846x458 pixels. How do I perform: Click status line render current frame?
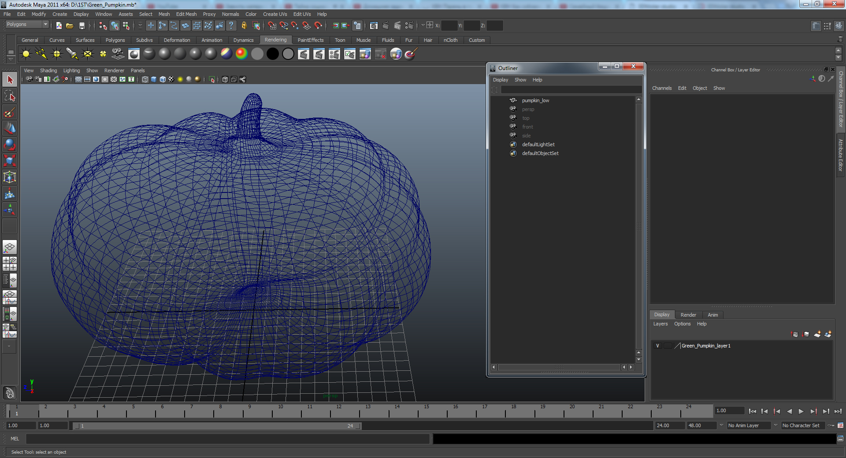tap(386, 26)
